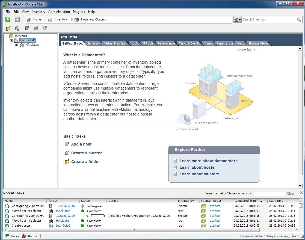The height and width of the screenshot is (240, 305).
Task: Click datacenter icon beside test-DataC target
Action: [x=51, y=226]
